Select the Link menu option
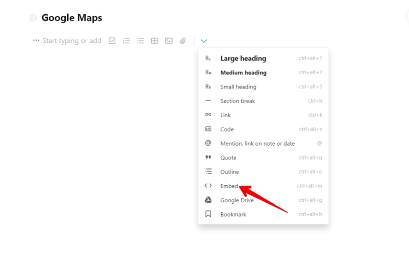The image size is (409, 259). tap(264, 115)
